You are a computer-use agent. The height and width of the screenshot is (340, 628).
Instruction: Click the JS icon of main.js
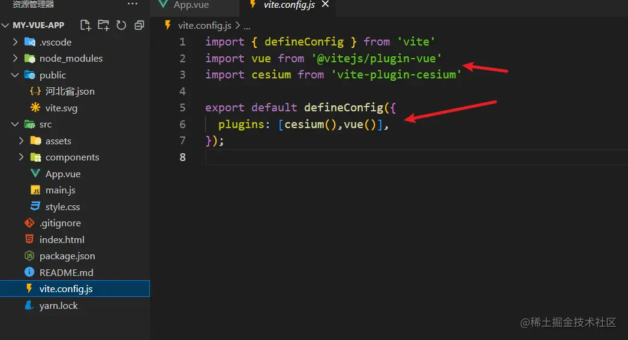tap(35, 190)
